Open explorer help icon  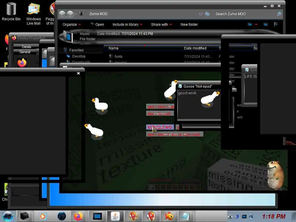coord(276,24)
